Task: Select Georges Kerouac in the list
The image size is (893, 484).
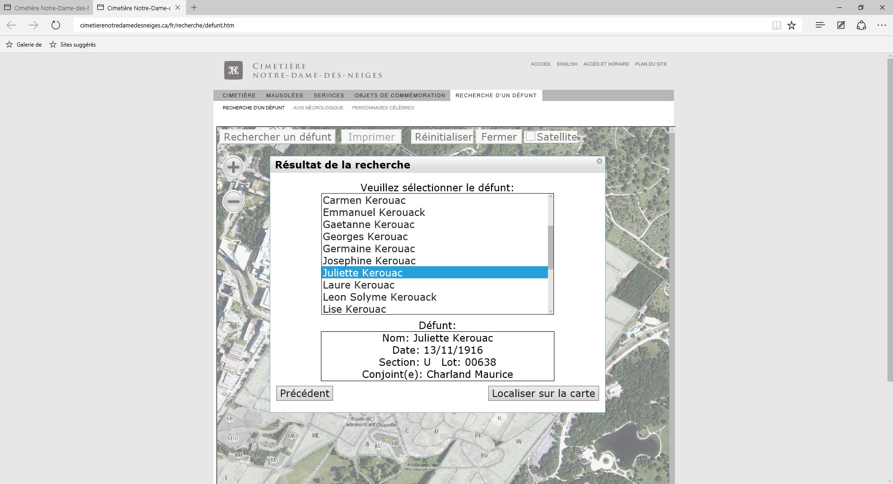Action: pos(435,237)
